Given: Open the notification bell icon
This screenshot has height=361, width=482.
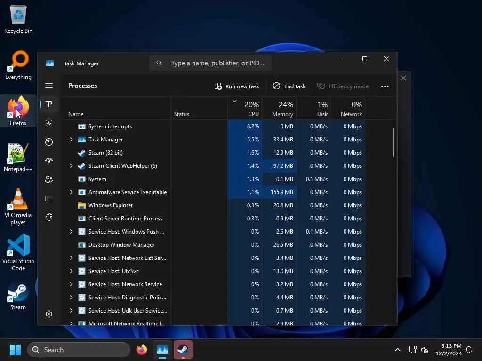Looking at the screenshot, I should pos(469,350).
